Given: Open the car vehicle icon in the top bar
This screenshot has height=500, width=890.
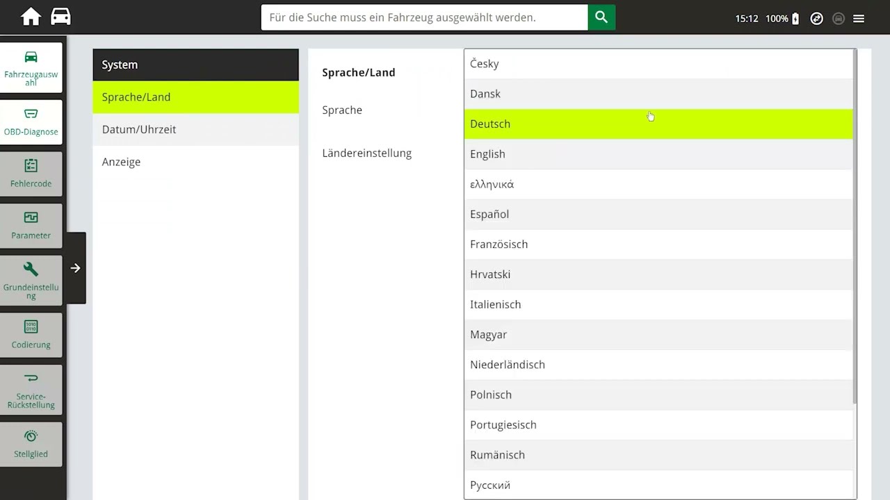Looking at the screenshot, I should (61, 17).
